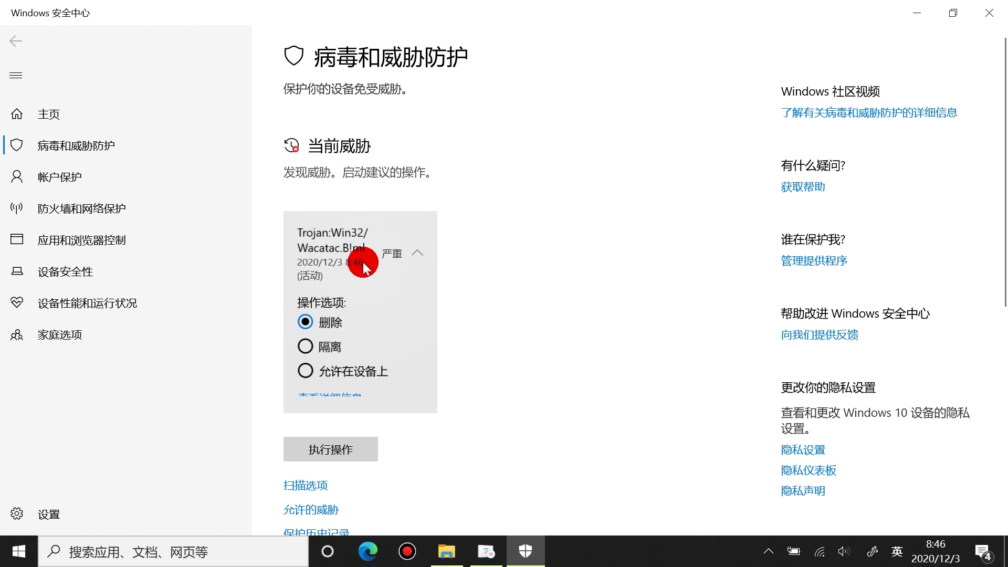
Task: Toggle the hamburger navigation menu
Action: tap(16, 75)
